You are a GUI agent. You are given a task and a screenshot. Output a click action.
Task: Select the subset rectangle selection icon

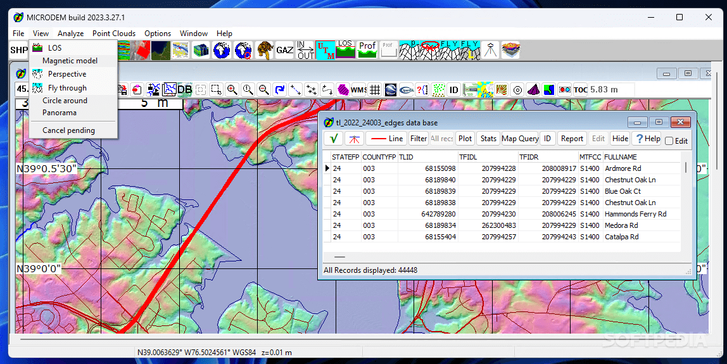[216, 89]
